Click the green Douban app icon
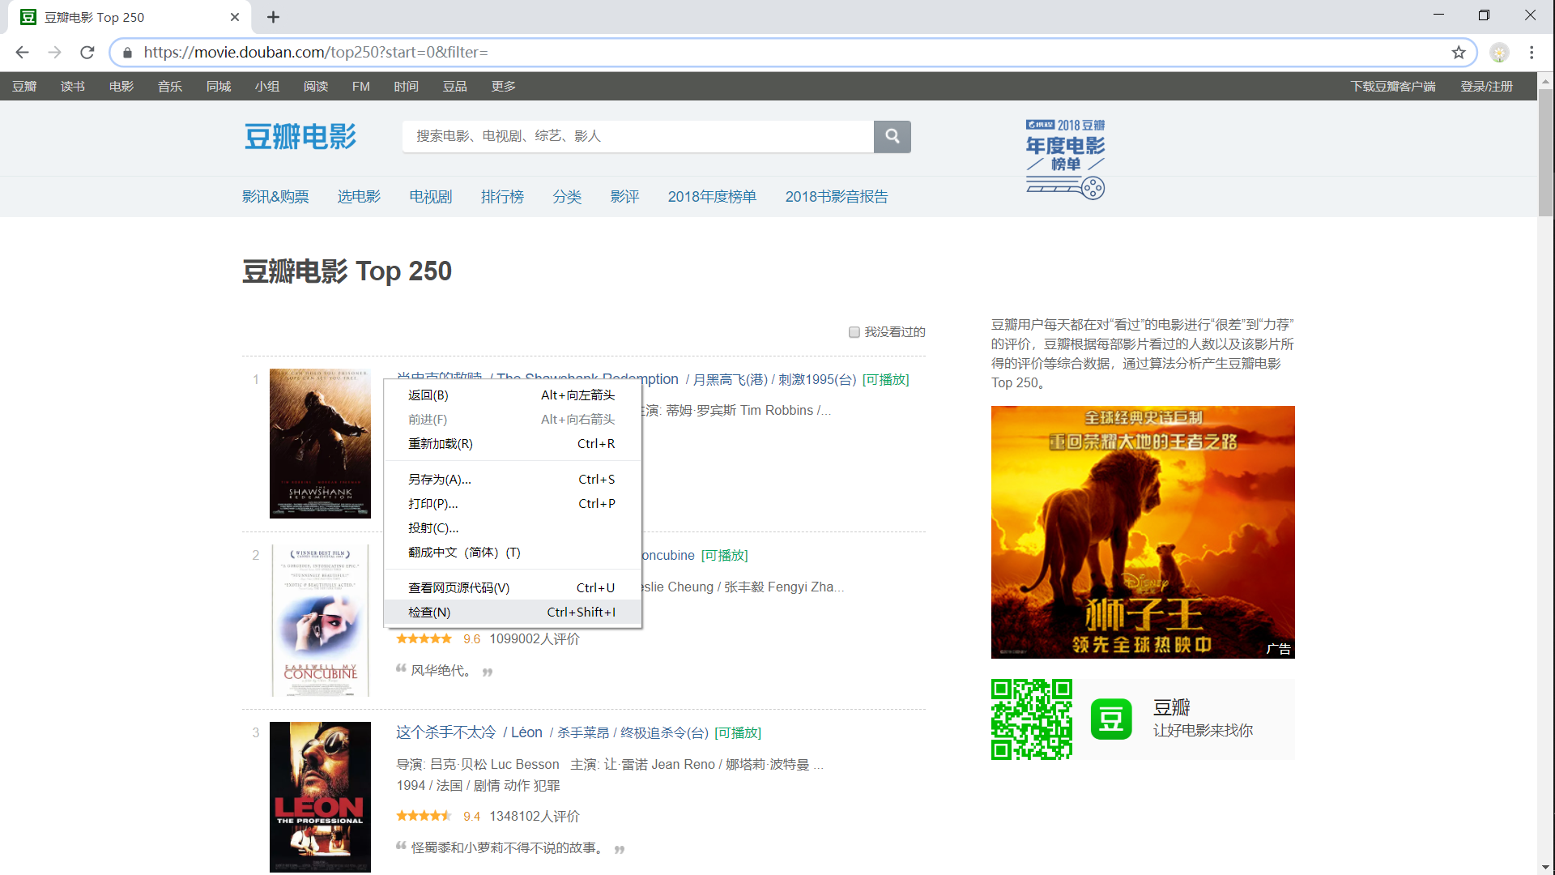The width and height of the screenshot is (1555, 875). coord(1111,719)
